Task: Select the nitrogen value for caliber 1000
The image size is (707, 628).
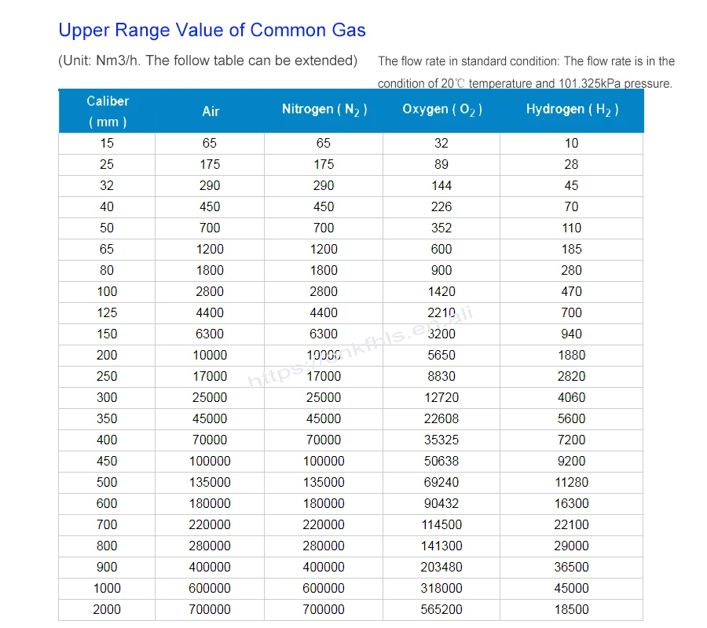Action: 324,588
